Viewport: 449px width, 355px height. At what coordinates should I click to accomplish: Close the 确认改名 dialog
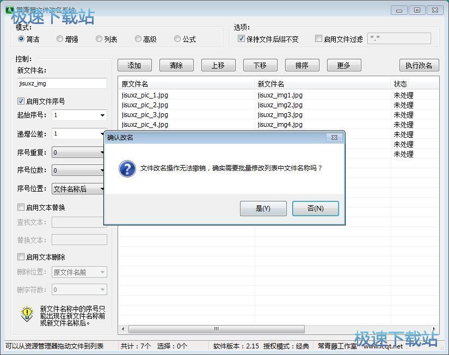[x=334, y=138]
